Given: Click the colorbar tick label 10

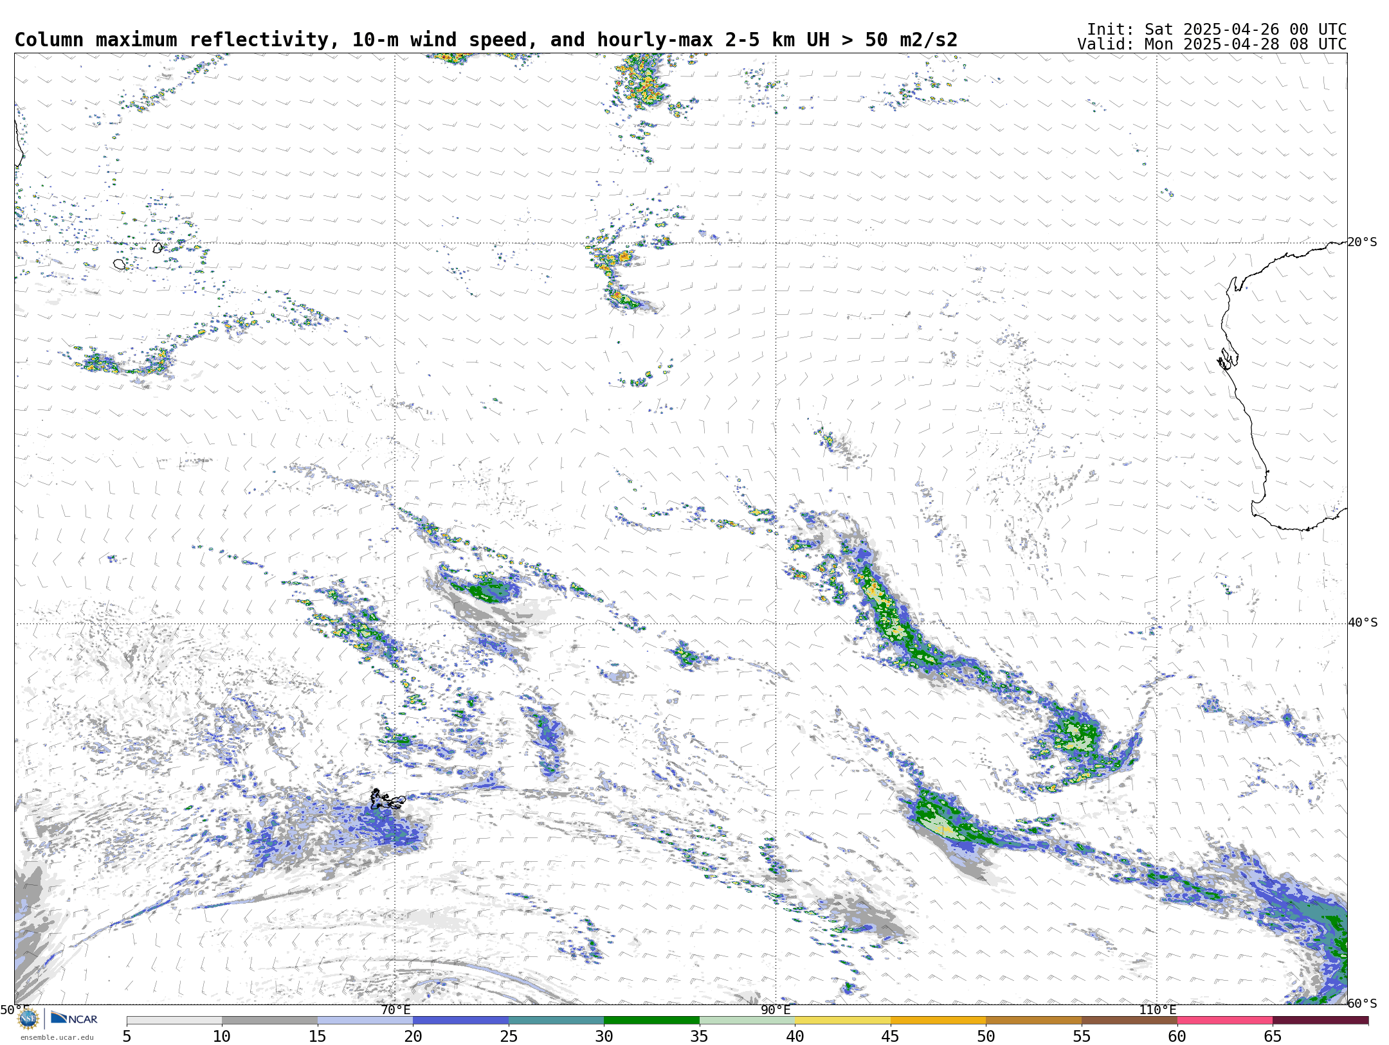Looking at the screenshot, I should click(x=222, y=1036).
